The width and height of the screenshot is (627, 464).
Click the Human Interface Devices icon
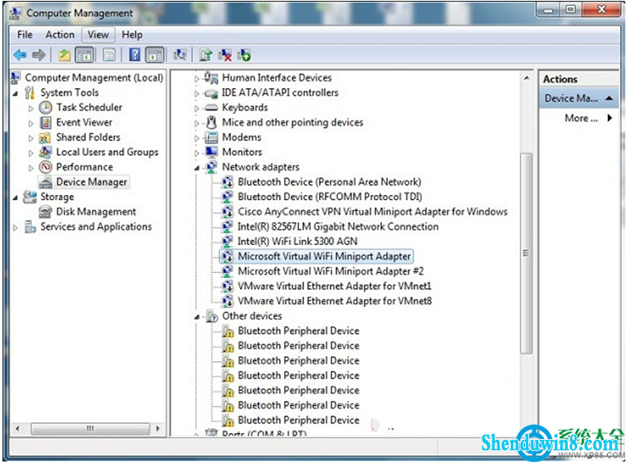point(211,77)
